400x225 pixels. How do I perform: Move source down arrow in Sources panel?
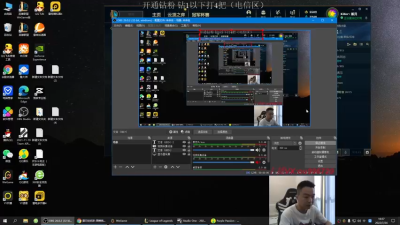click(178, 167)
